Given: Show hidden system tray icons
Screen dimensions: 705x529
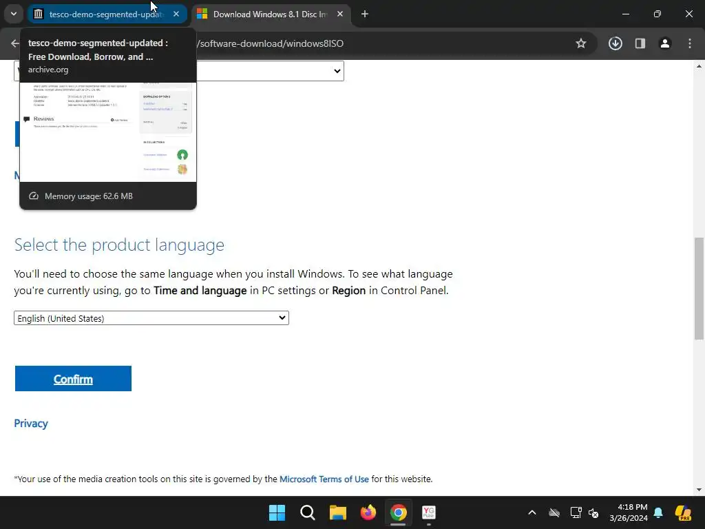Looking at the screenshot, I should pos(532,512).
